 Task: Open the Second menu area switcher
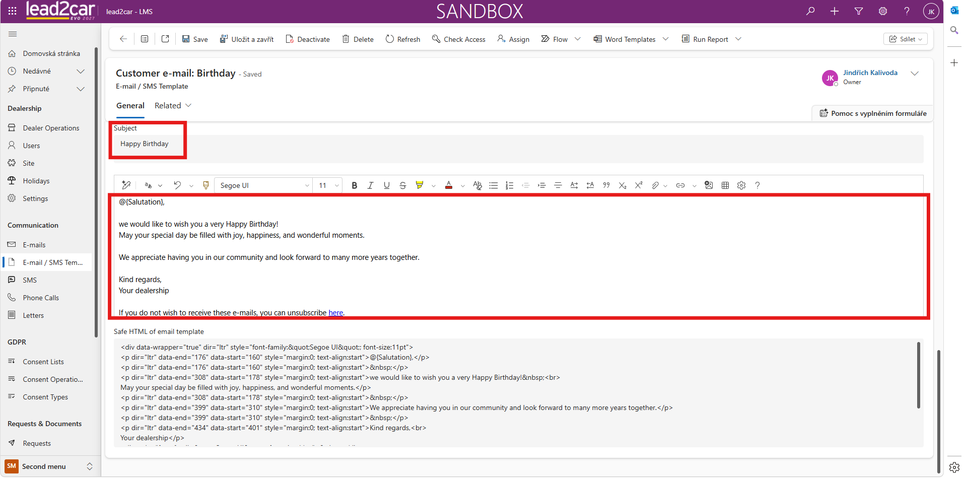tap(49, 466)
